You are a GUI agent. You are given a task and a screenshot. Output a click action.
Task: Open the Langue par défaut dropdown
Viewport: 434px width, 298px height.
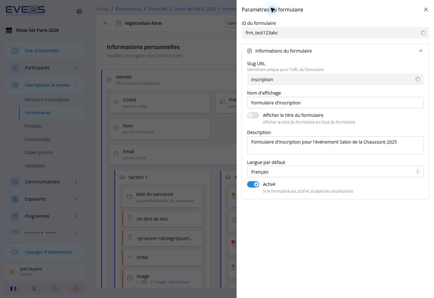(x=335, y=172)
